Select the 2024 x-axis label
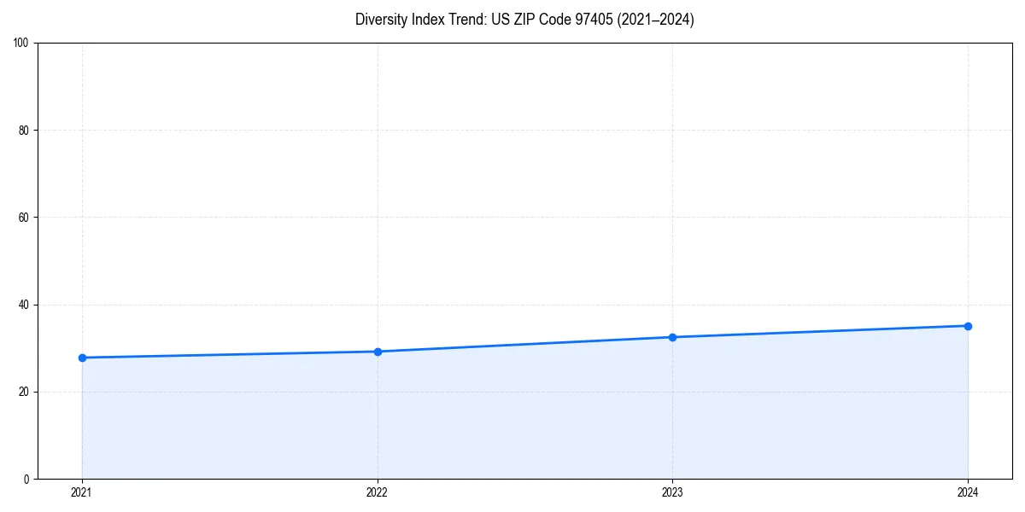The image size is (1025, 512). coord(969,492)
